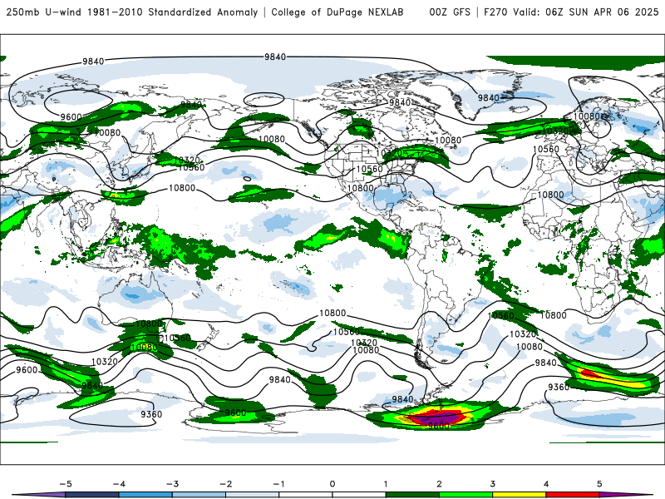Click the '9360' contour label south of Africa

559,387
